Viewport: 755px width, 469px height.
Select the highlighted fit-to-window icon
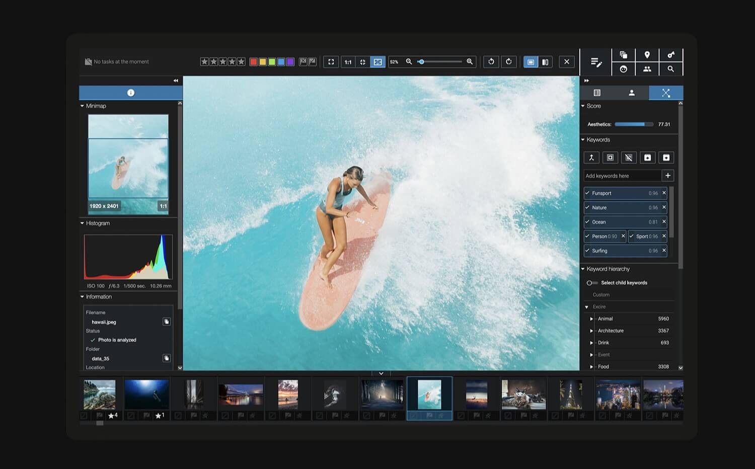click(x=377, y=62)
